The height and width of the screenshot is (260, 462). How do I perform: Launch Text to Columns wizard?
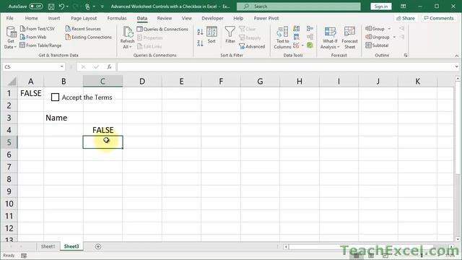click(282, 38)
